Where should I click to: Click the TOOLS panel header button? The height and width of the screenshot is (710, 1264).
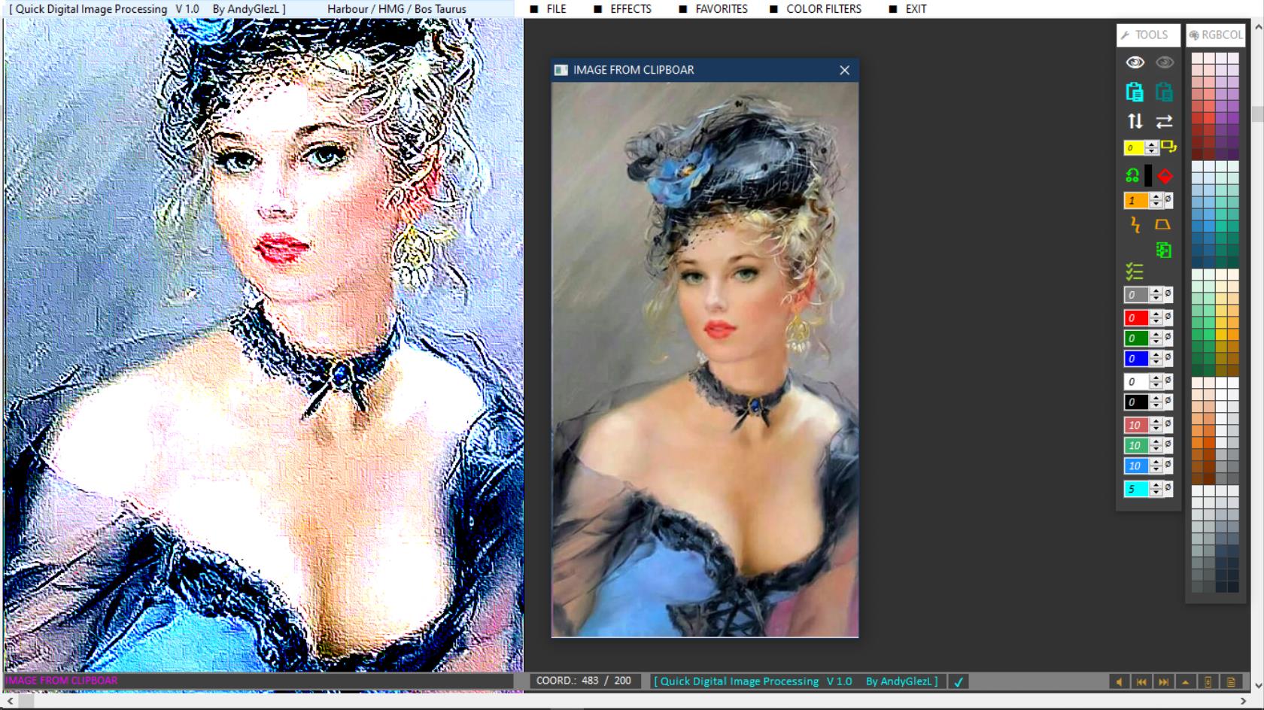[1147, 35]
